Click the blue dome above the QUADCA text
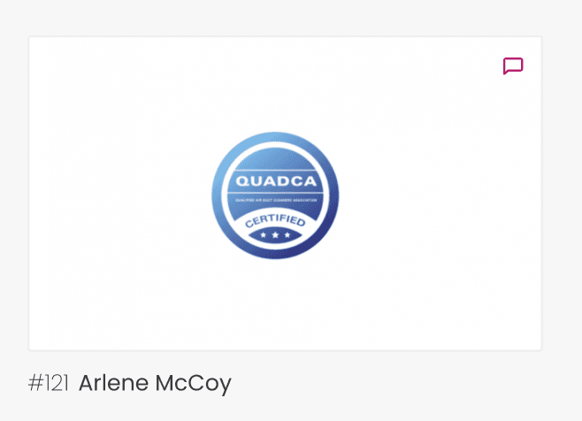Image resolution: width=582 pixels, height=421 pixels. click(275, 158)
